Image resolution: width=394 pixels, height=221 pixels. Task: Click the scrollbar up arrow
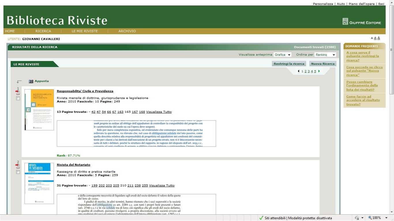pos(391,3)
